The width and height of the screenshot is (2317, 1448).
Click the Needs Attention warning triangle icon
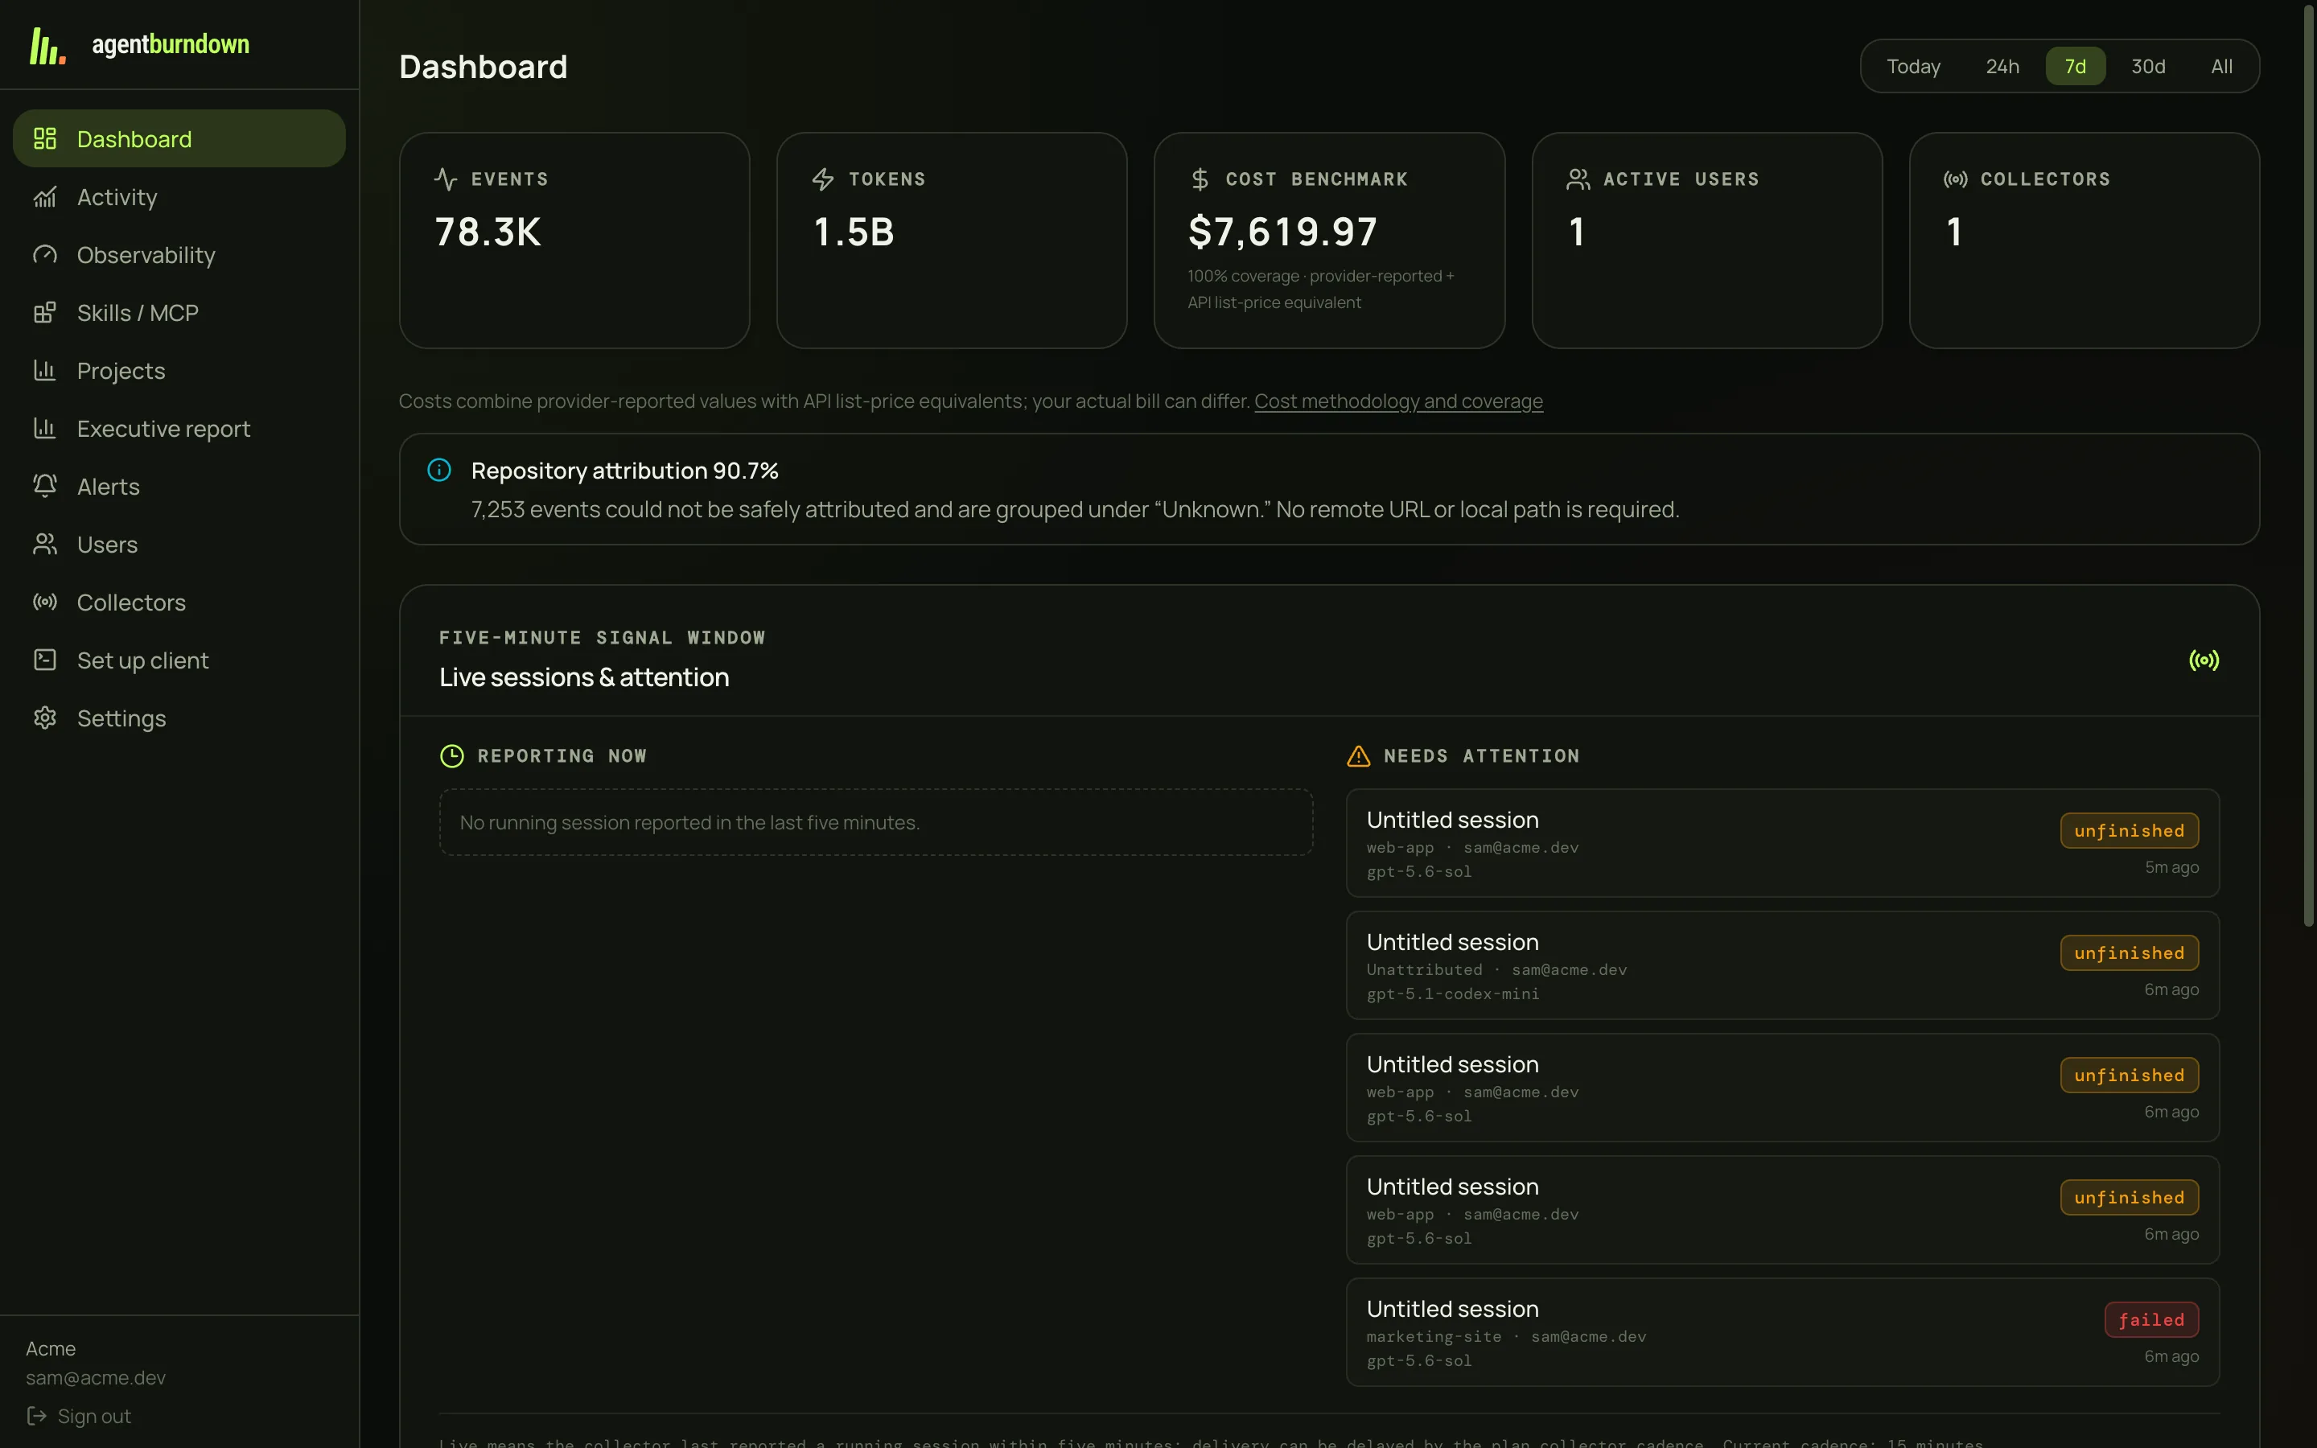(x=1359, y=755)
